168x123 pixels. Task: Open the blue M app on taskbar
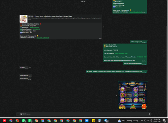coord(87,121)
